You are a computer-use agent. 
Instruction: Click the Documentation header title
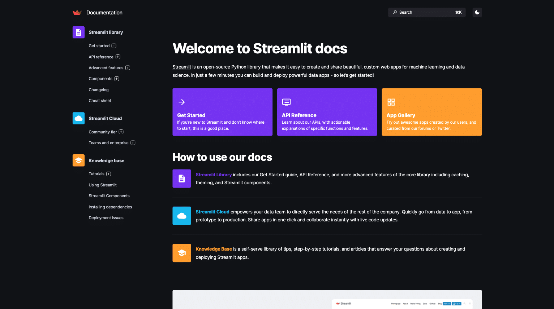click(x=104, y=13)
